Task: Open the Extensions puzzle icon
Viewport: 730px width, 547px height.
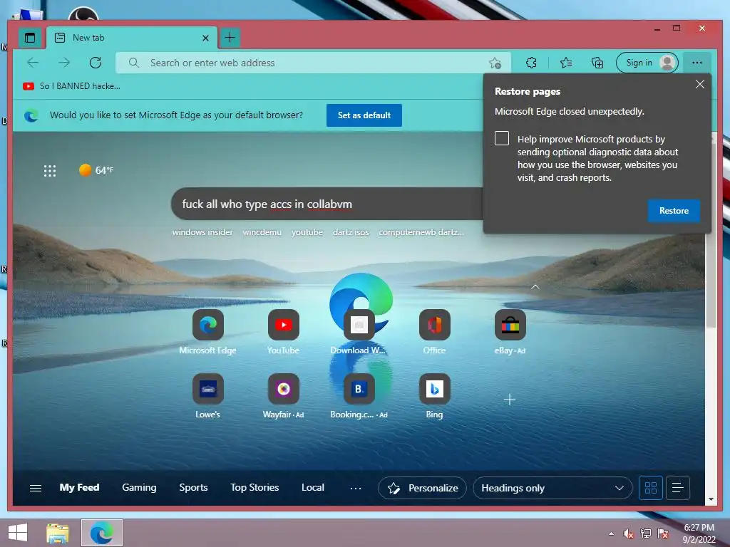Action: point(531,63)
